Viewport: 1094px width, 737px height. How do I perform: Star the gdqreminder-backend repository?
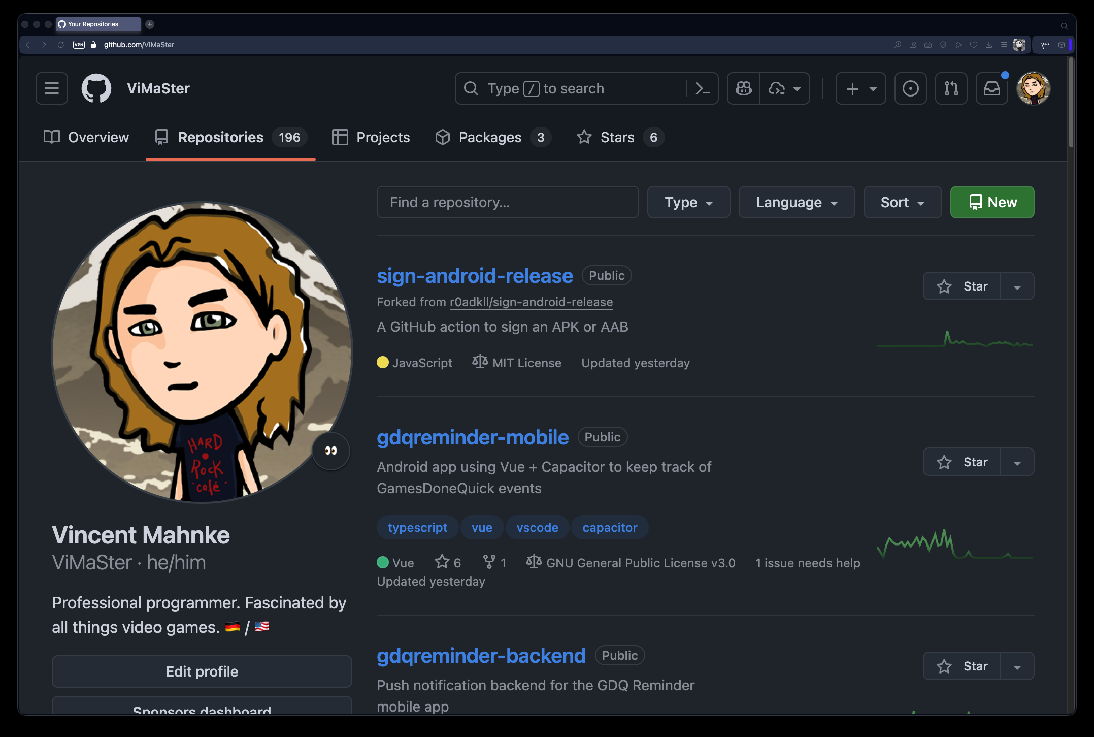962,666
